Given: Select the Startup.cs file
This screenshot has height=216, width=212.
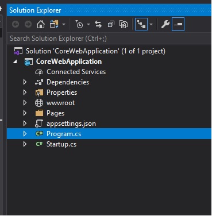Looking at the screenshot, I should [x=61, y=144].
